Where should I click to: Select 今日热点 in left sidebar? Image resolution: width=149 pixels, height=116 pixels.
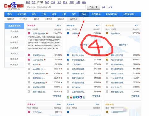click(x=14, y=37)
